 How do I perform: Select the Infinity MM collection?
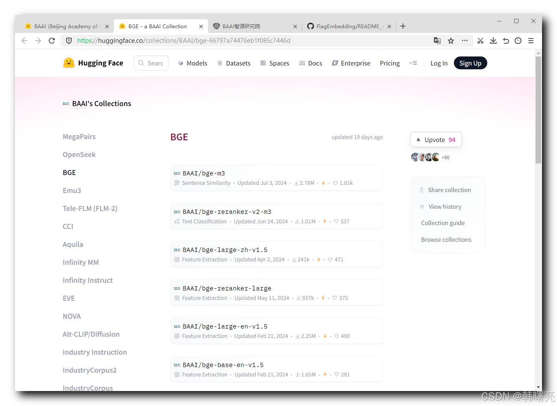[80, 262]
